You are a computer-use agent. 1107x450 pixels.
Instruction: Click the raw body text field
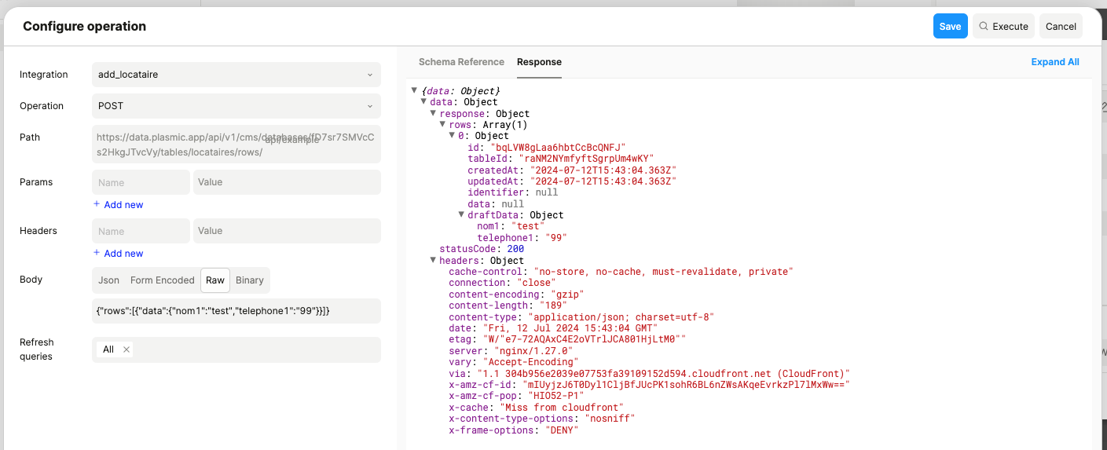pyautogui.click(x=236, y=311)
